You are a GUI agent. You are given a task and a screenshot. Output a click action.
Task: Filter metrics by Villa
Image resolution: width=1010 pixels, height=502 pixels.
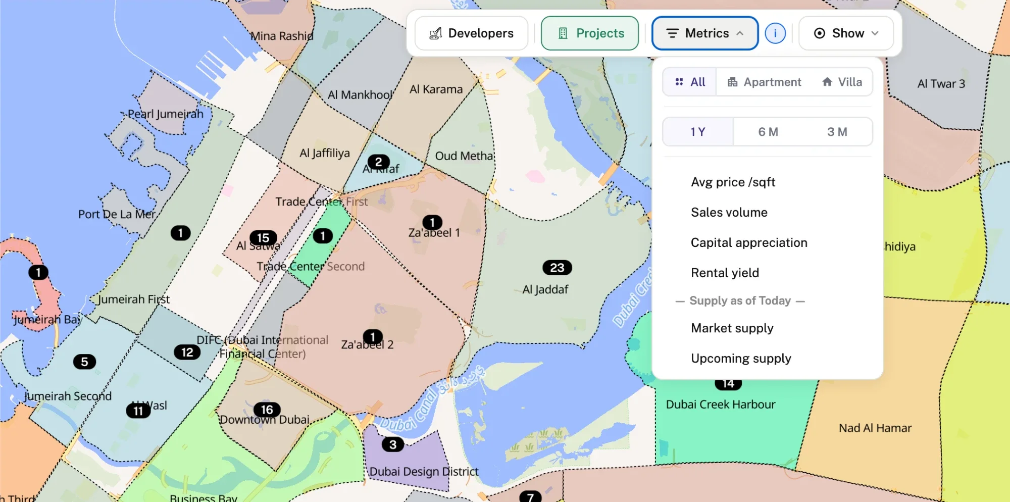coord(842,82)
